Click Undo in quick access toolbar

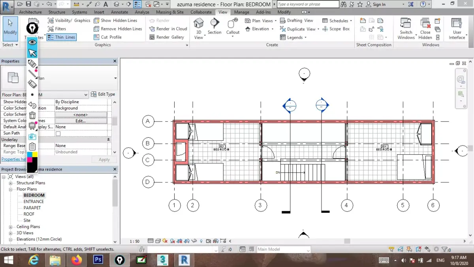pos(49,4)
